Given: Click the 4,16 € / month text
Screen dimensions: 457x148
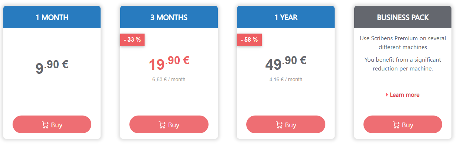Looking at the screenshot, I should [x=286, y=79].
